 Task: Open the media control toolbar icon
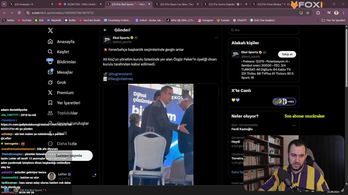[x=329, y=13]
